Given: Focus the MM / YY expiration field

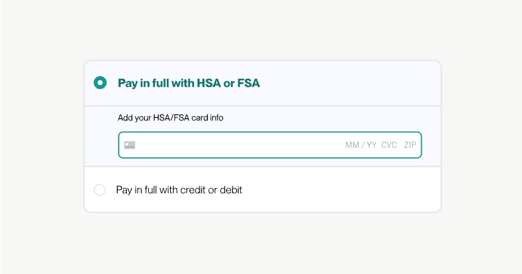Looking at the screenshot, I should click(360, 145).
